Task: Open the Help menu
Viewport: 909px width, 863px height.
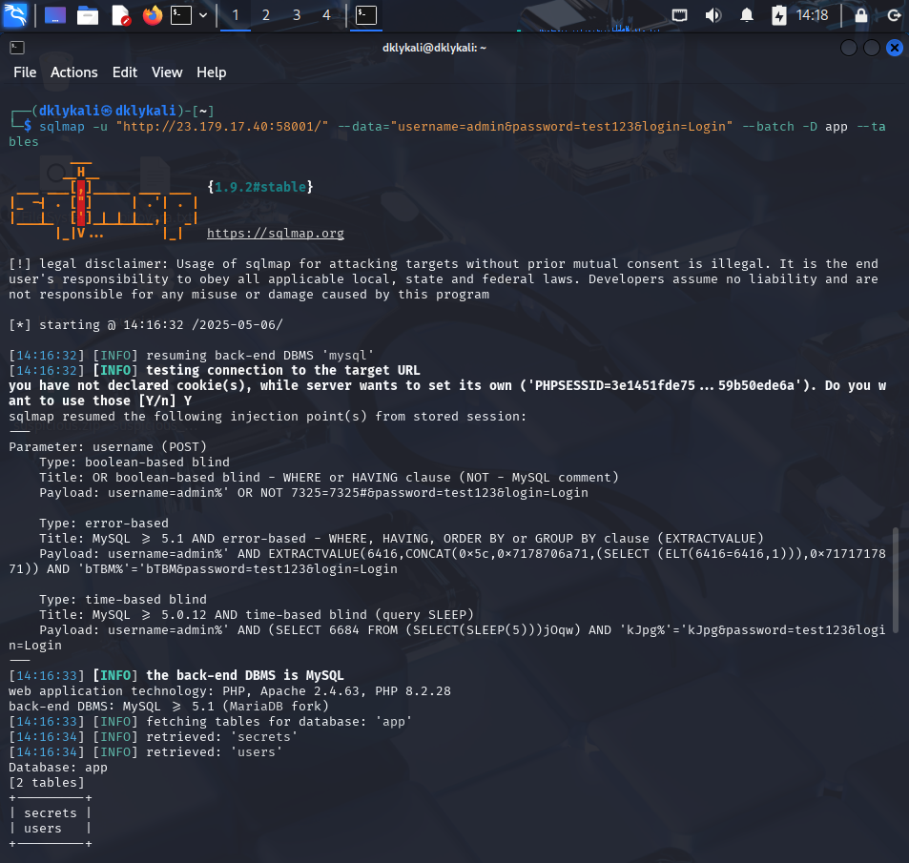Action: click(x=211, y=72)
